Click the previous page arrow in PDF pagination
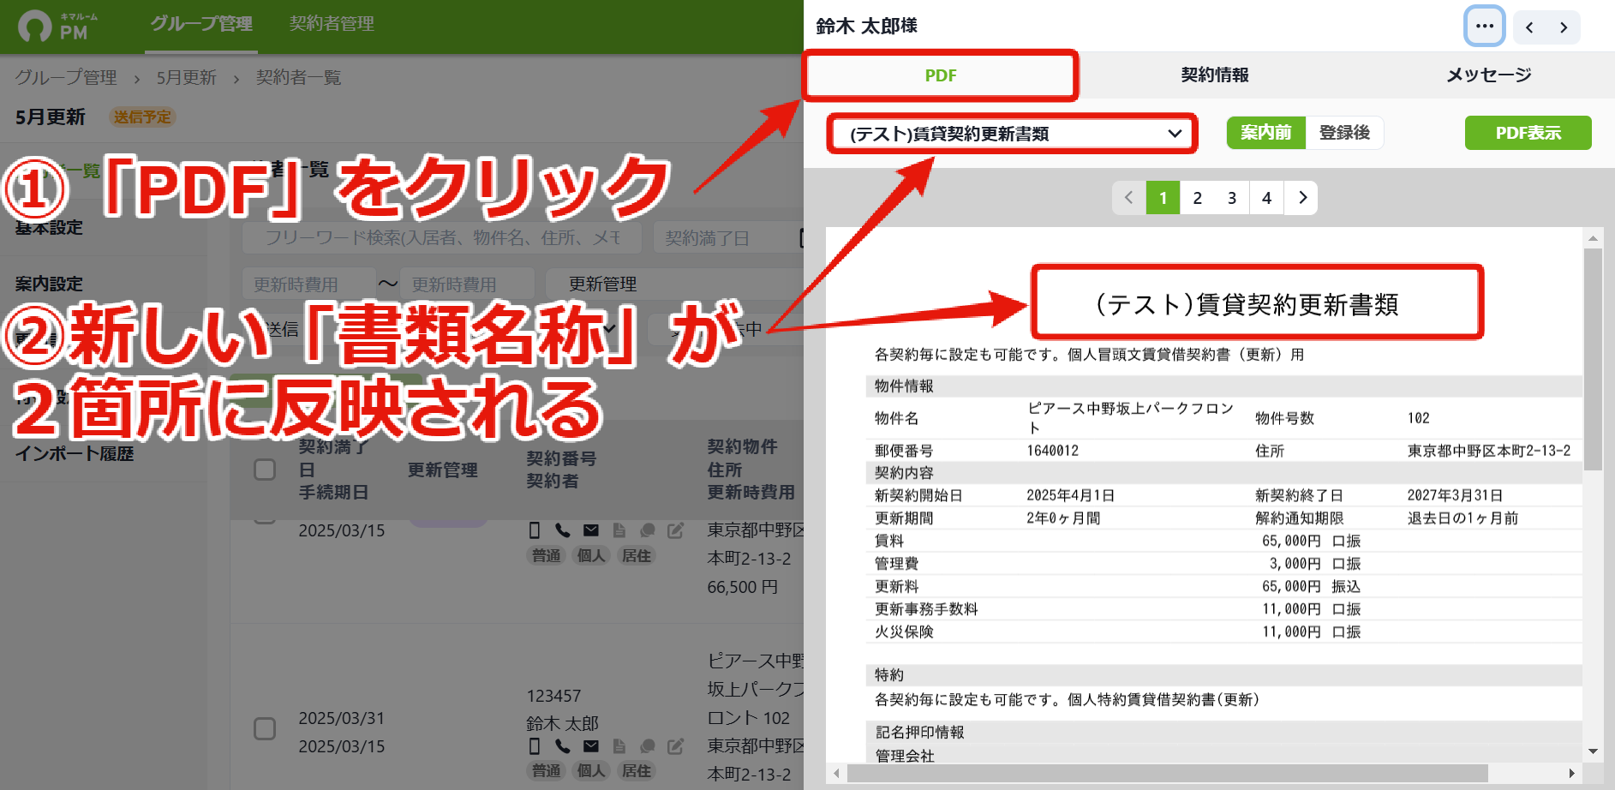Image resolution: width=1615 pixels, height=790 pixels. [x=1129, y=198]
